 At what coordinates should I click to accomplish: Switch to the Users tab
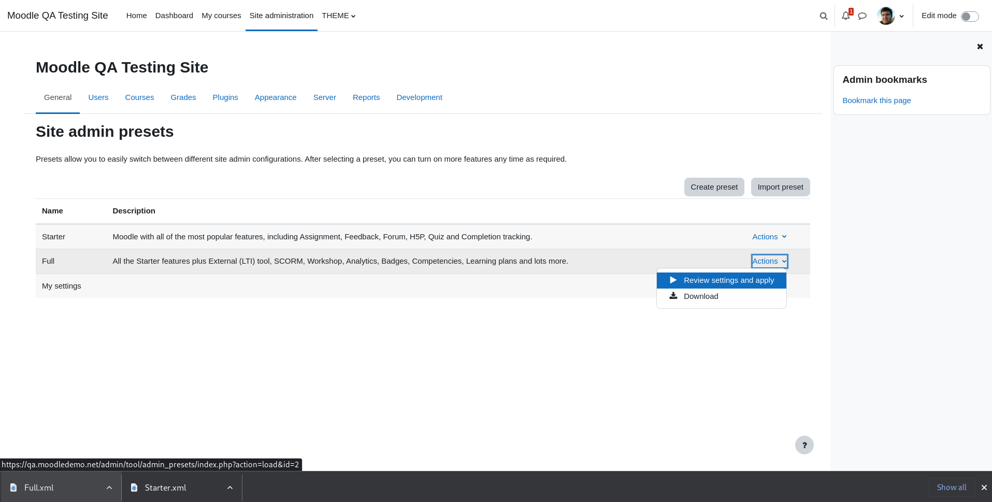tap(98, 97)
